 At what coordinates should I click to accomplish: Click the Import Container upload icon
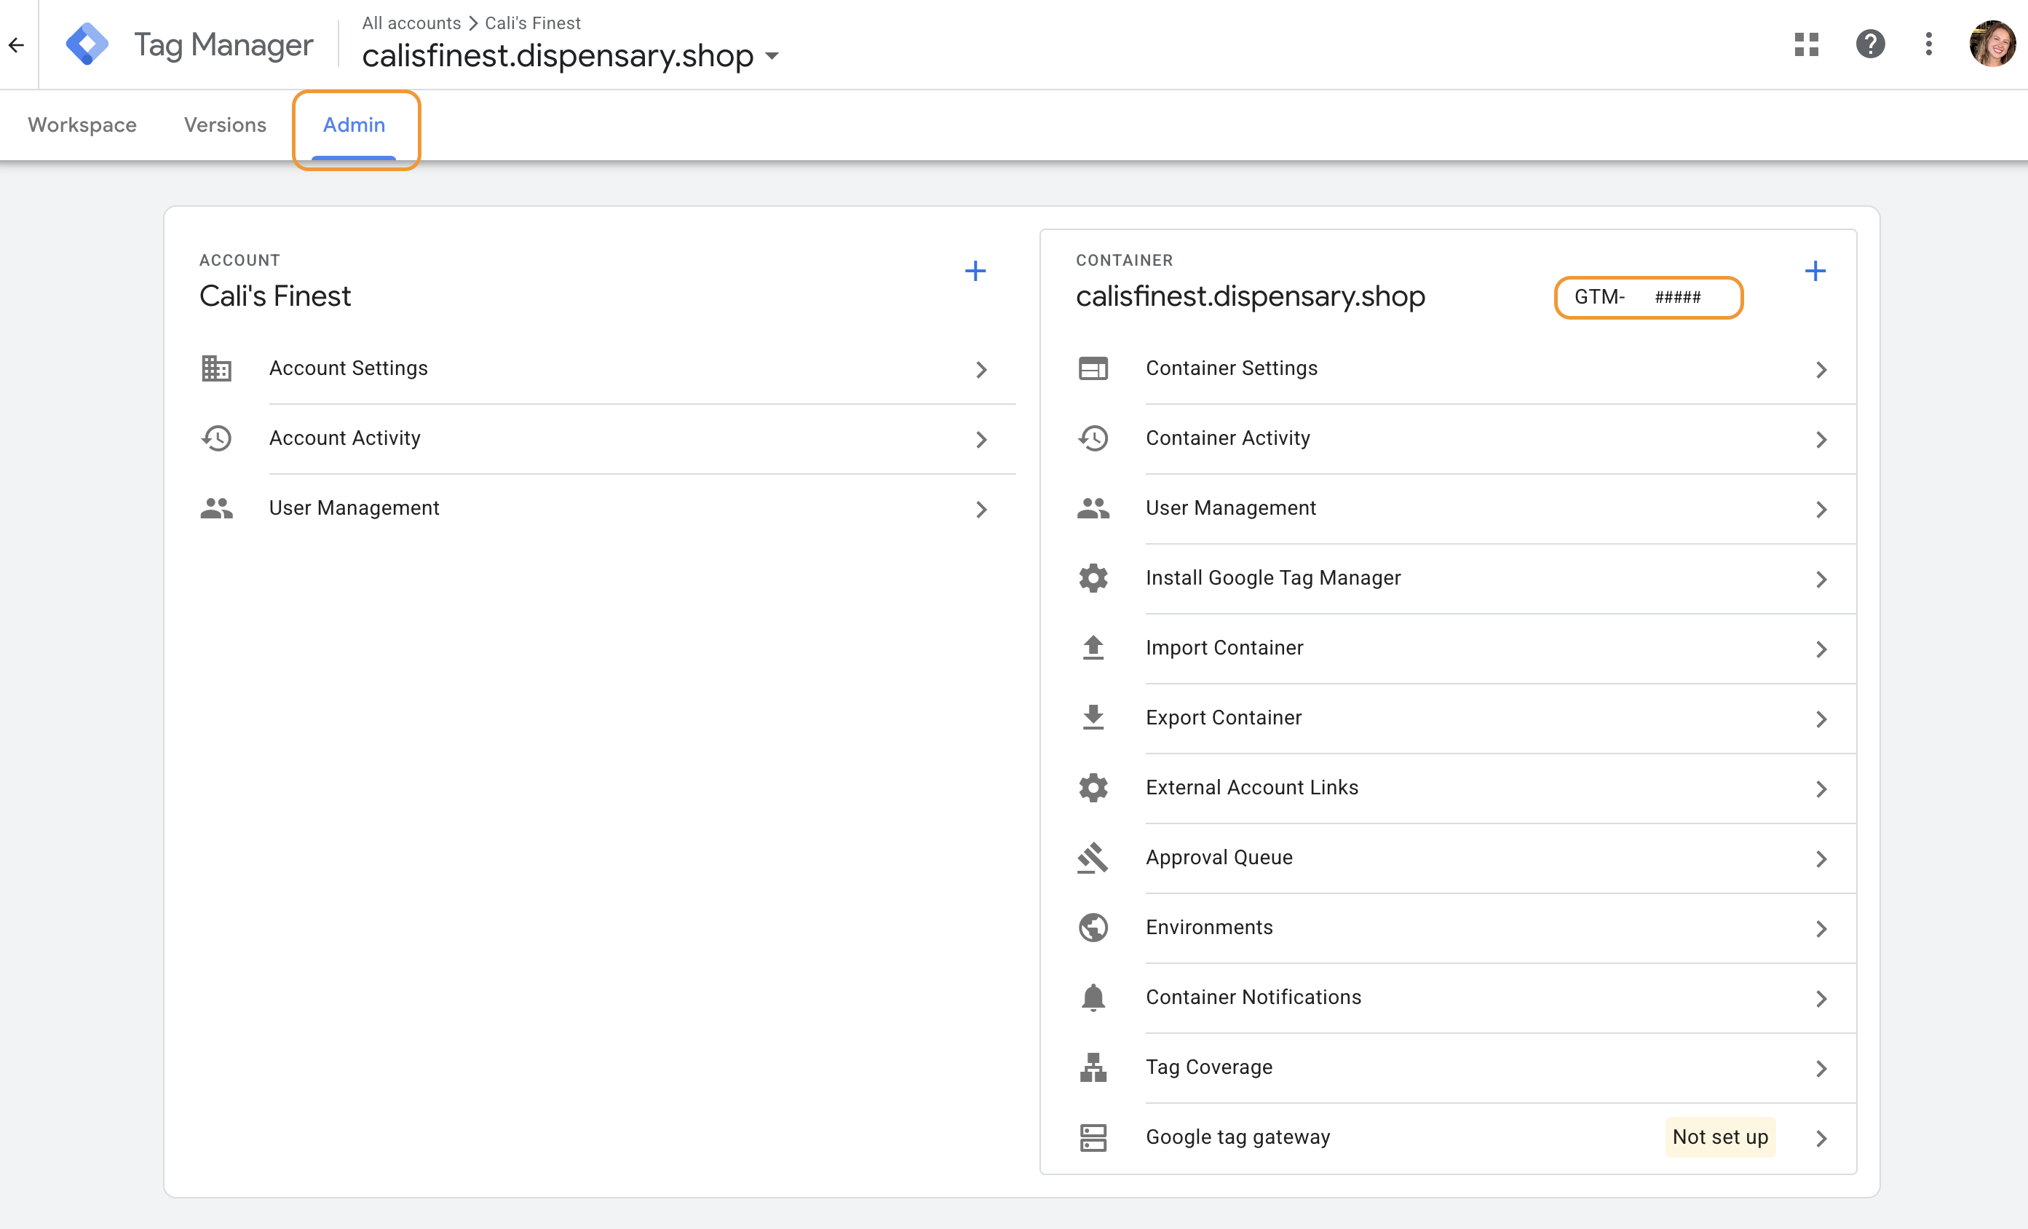(x=1093, y=648)
